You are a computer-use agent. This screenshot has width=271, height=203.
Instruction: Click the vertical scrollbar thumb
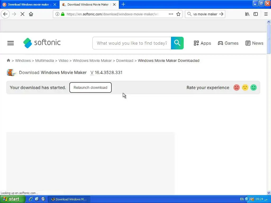point(269,39)
